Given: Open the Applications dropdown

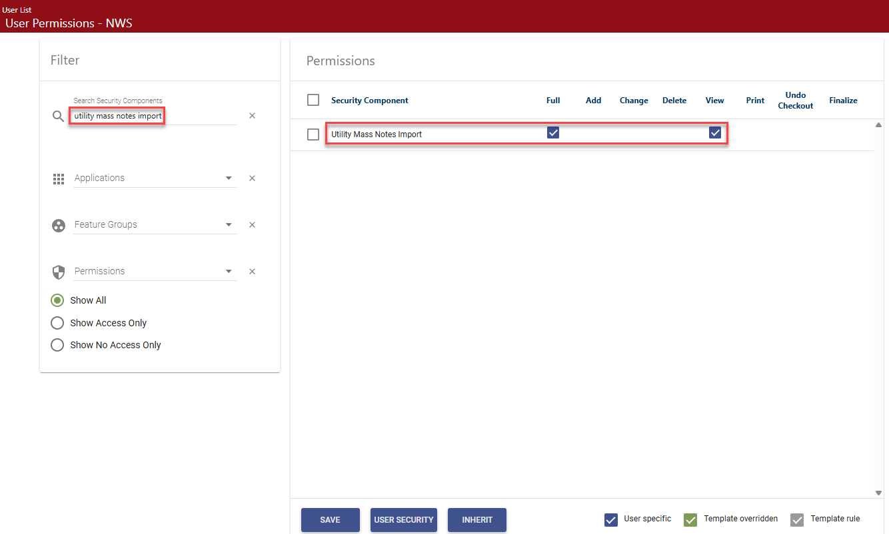Looking at the screenshot, I should click(x=155, y=178).
